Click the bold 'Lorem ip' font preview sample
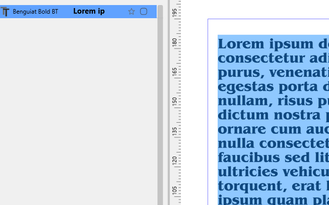 click(x=89, y=12)
